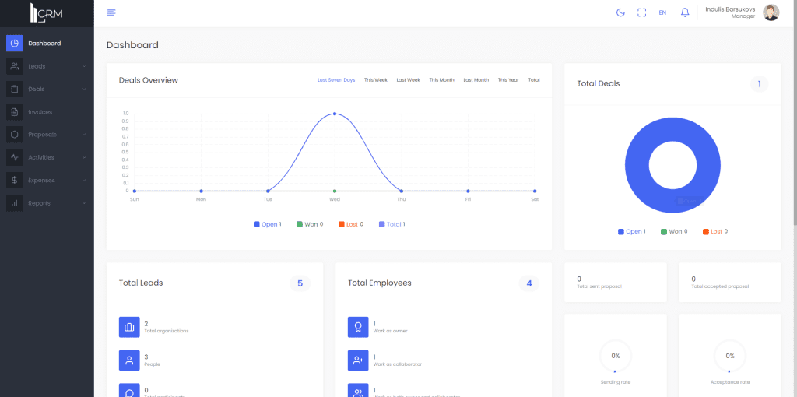Open the Activities sidebar icon
This screenshot has height=397, width=797.
15,157
